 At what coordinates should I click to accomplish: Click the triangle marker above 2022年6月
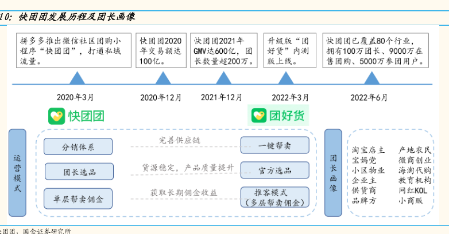[368, 78]
